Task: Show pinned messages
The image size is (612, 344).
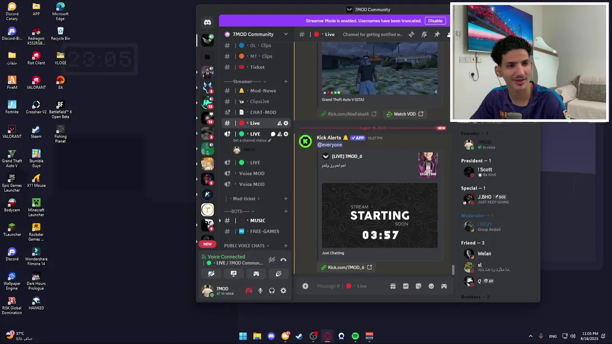Action: click(437, 34)
